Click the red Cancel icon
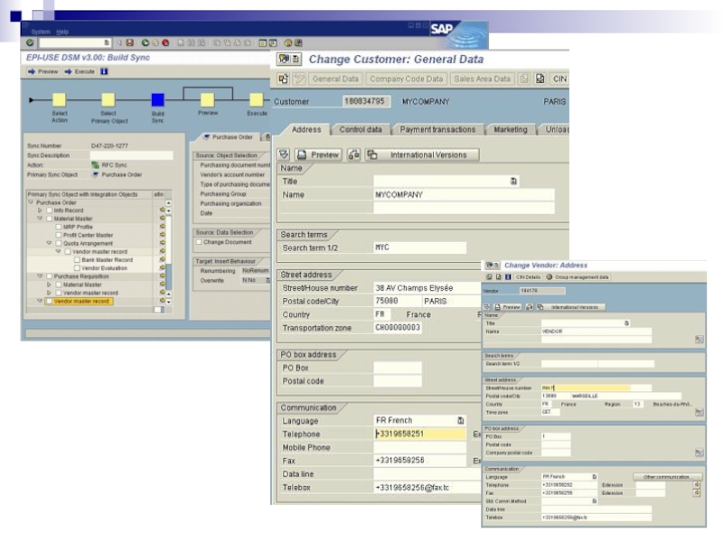Viewport: 723px width, 542px height. click(165, 42)
